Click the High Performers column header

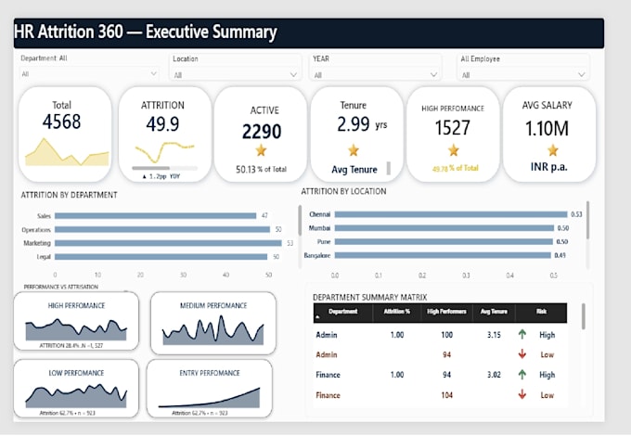coord(446,312)
